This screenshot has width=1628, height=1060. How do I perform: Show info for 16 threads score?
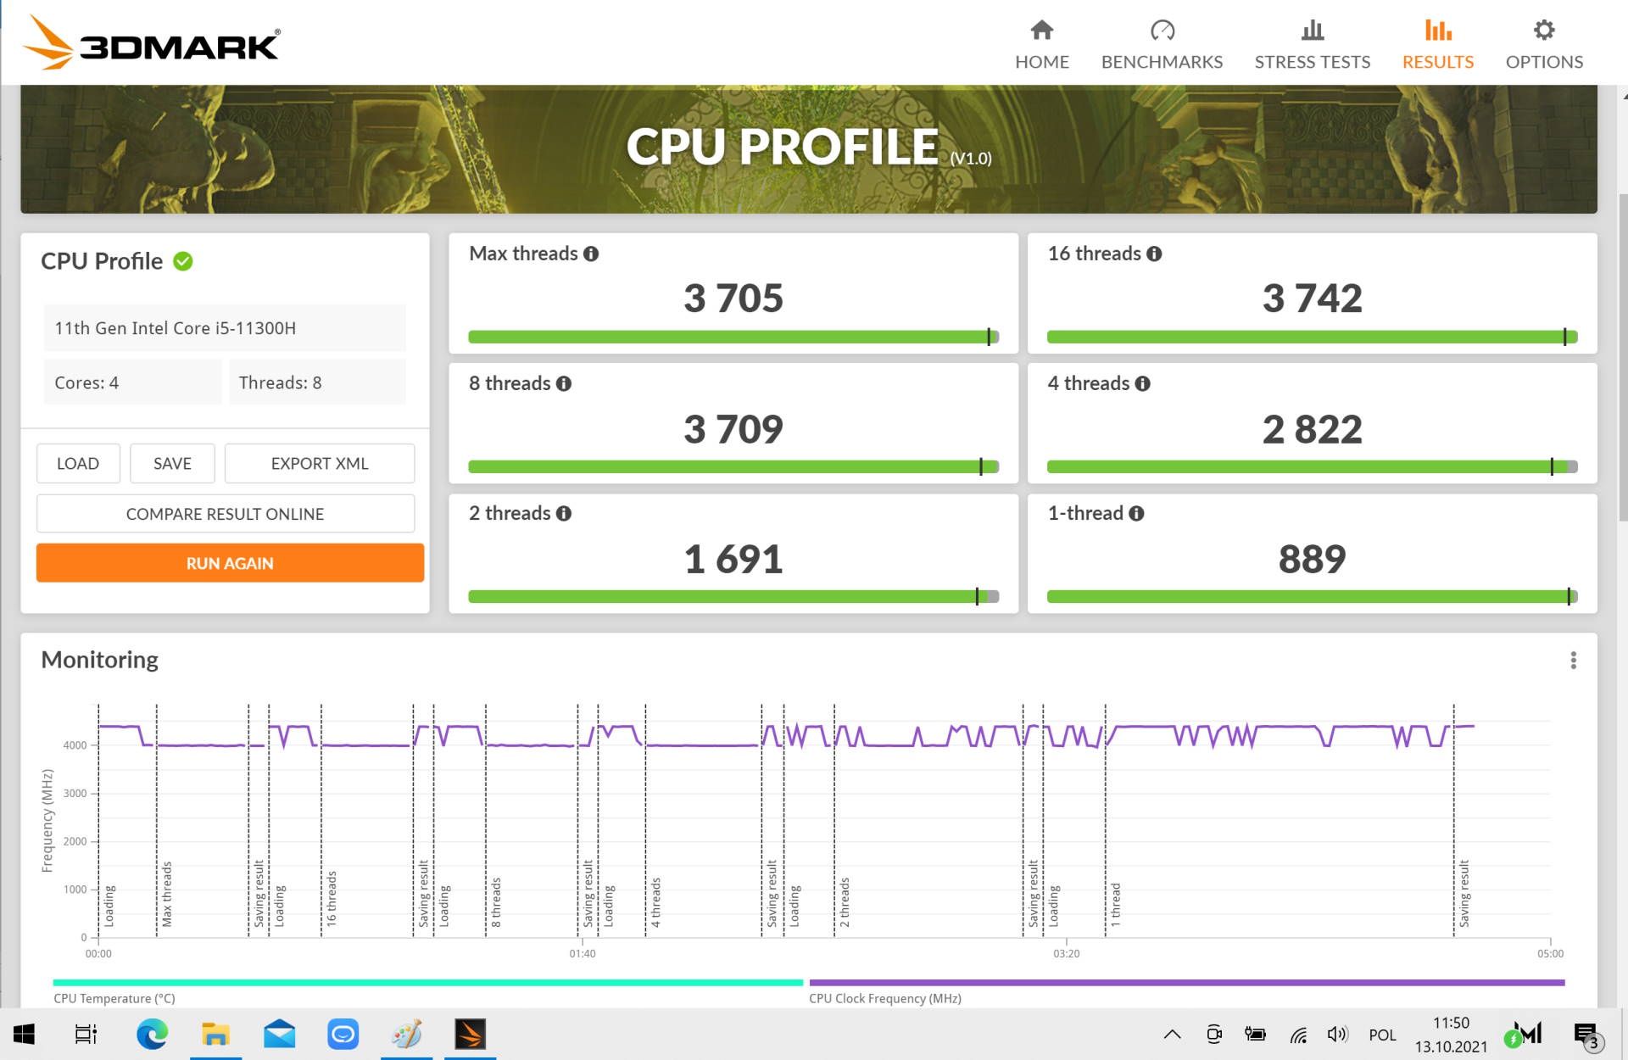(x=1154, y=254)
